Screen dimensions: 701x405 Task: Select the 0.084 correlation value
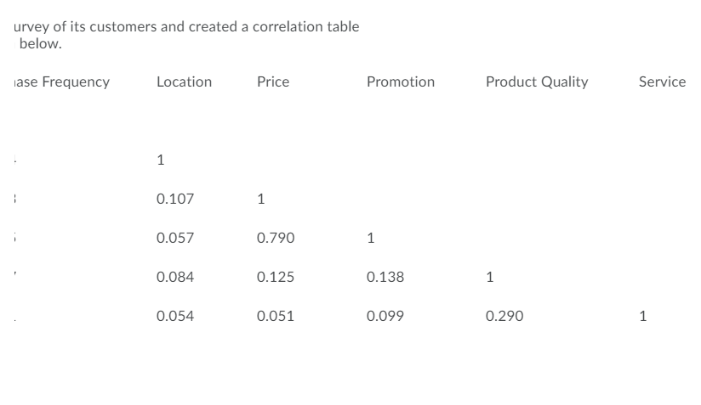175,277
